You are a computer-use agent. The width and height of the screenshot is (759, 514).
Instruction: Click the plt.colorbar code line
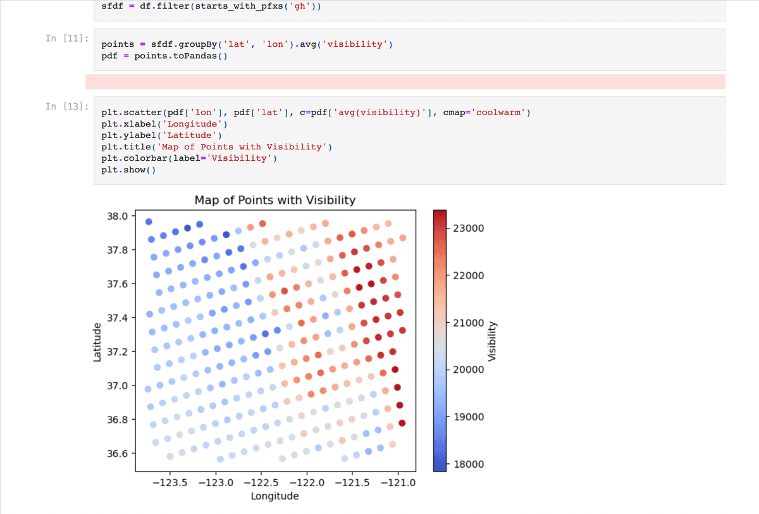tap(189, 158)
